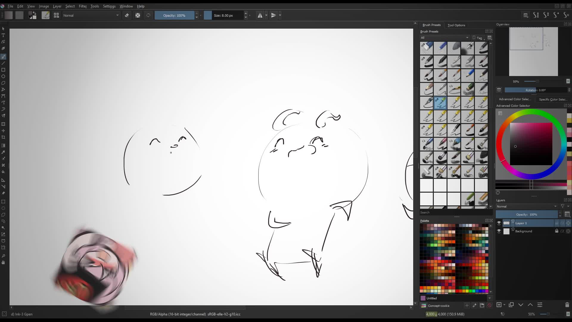572x322 pixels.
Task: Open layer properties
Action: click(x=540, y=305)
